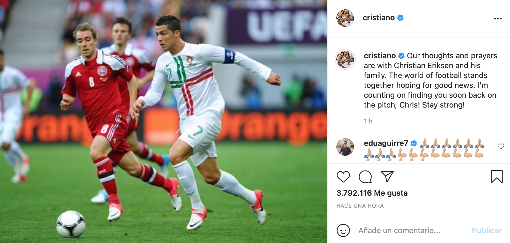Click eduaguirre7's profile avatar
Viewport: 510px width, 243px height.
pyautogui.click(x=345, y=147)
